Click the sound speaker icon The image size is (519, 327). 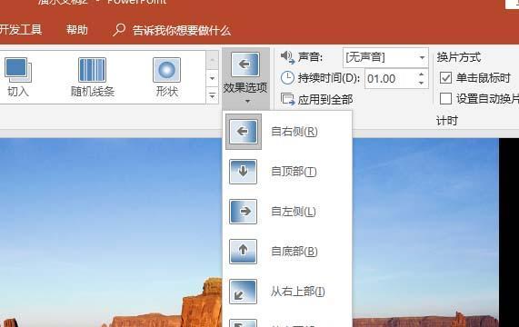coord(287,57)
